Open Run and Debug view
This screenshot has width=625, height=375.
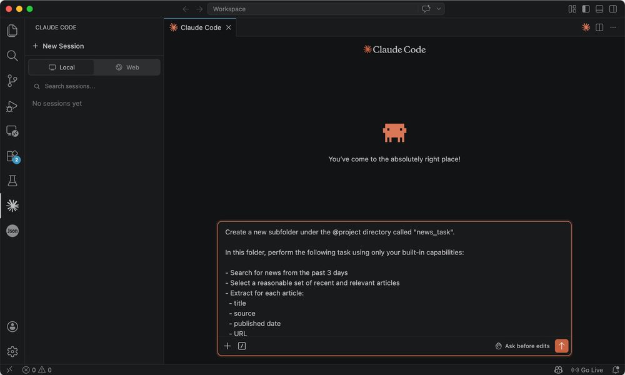point(12,106)
